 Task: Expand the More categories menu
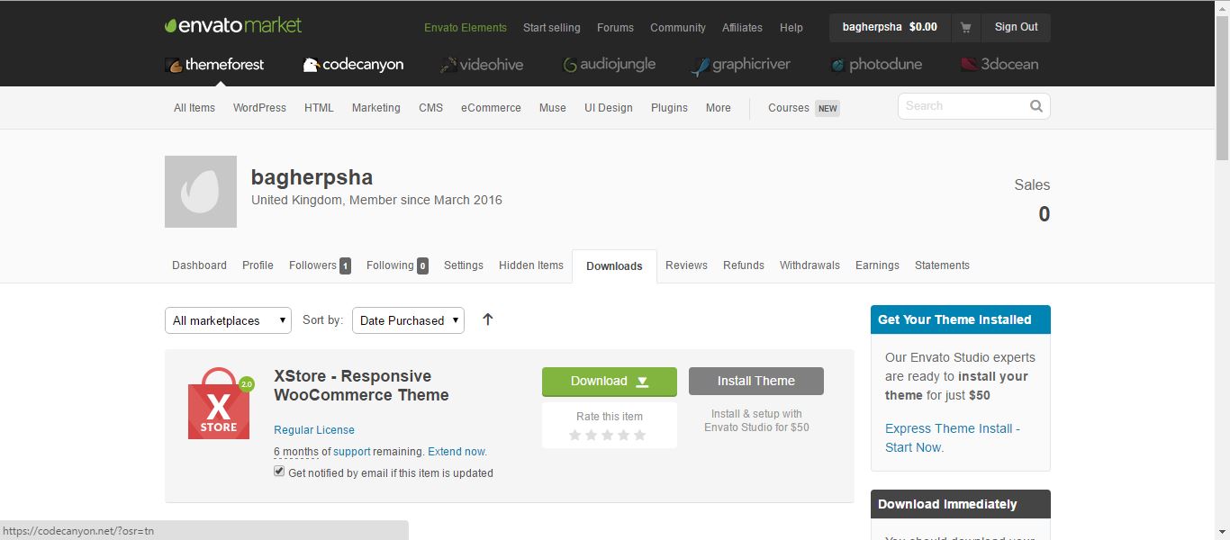click(x=719, y=108)
